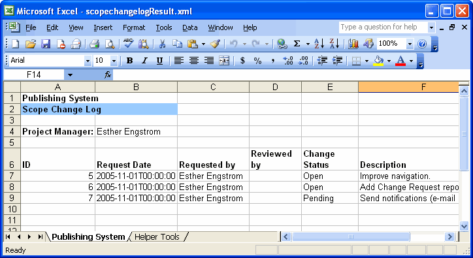Open the Fill Color dropdown arrow
Image resolution: width=473 pixels, height=258 pixels.
[389, 61]
